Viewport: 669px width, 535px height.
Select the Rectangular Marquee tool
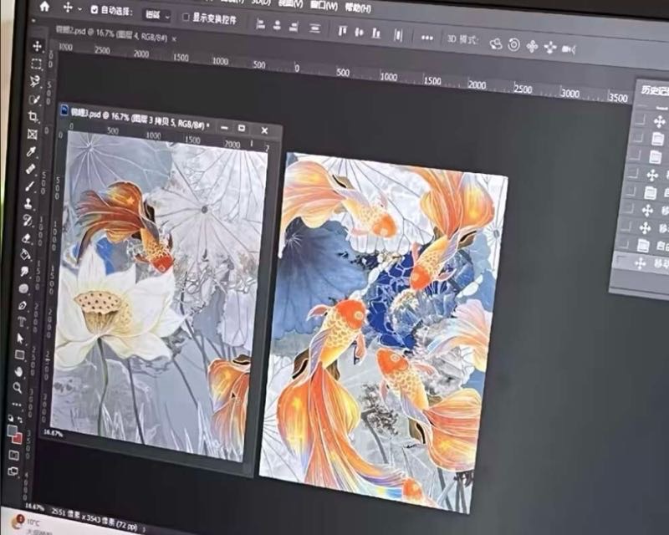point(37,64)
